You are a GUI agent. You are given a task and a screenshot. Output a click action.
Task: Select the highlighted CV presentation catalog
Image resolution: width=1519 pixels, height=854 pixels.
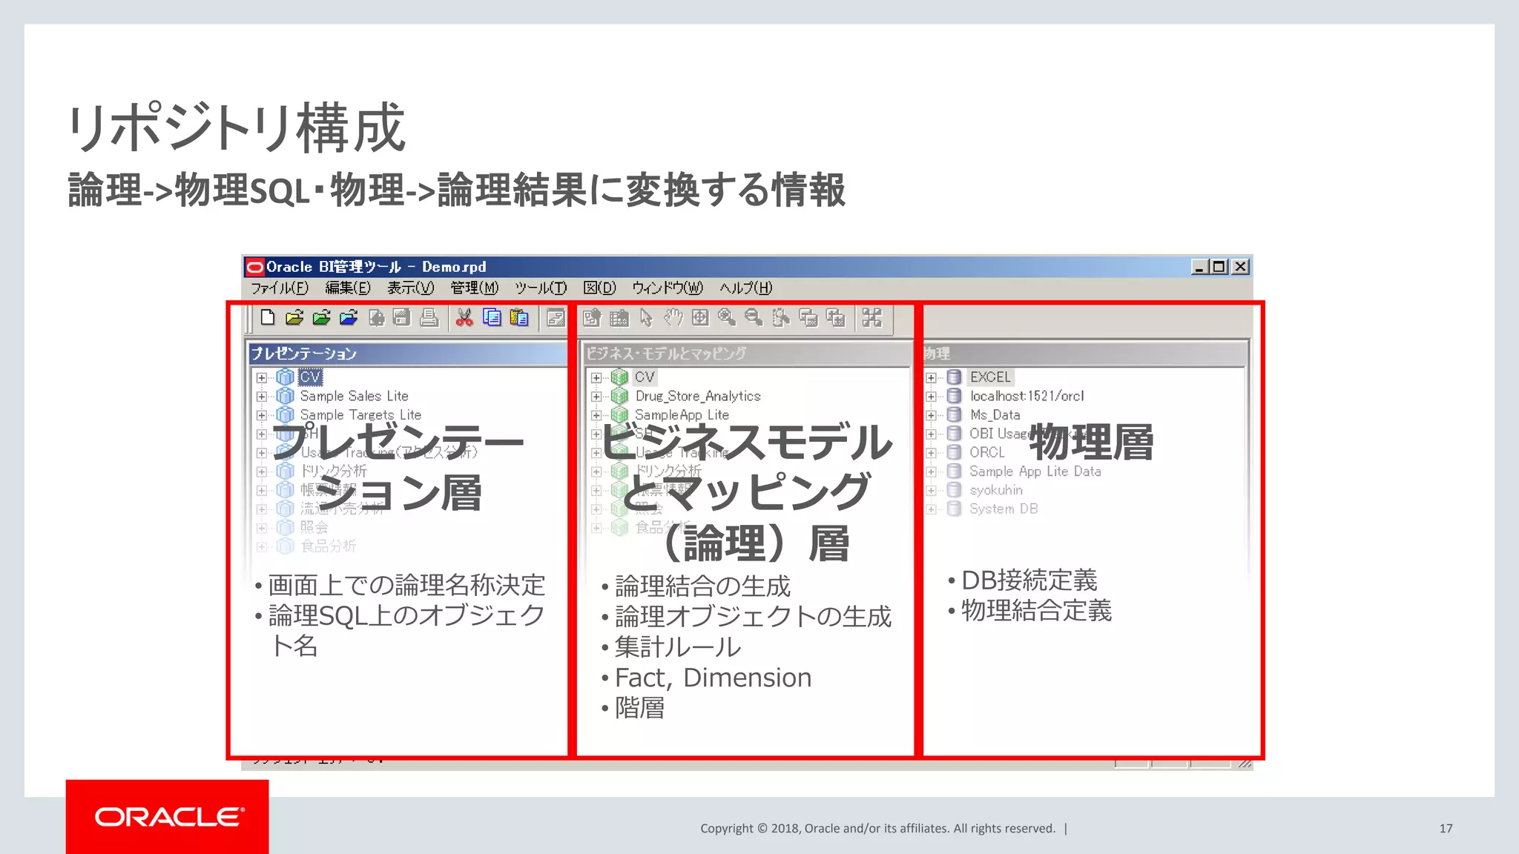pos(310,377)
